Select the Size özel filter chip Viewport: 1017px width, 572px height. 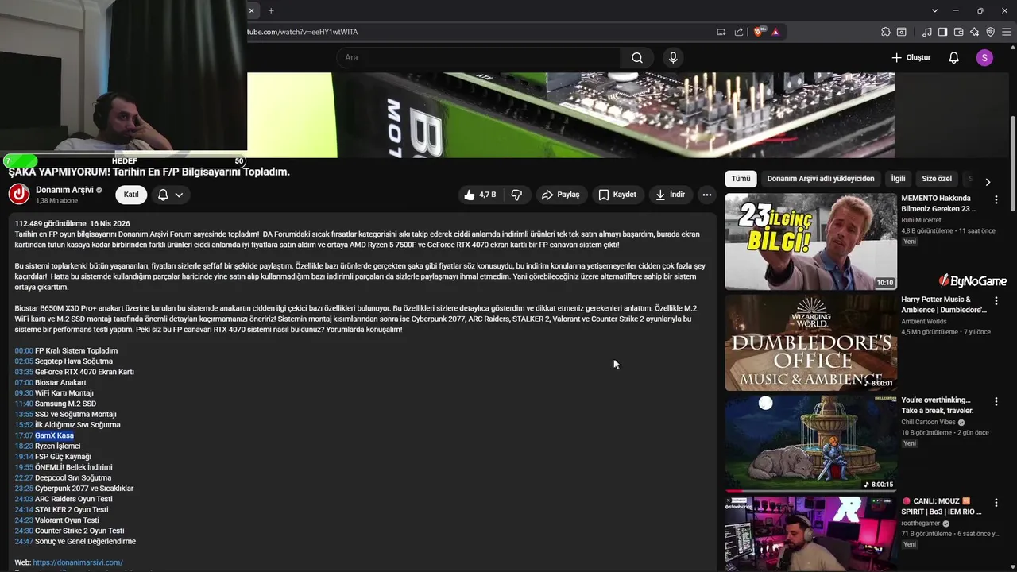click(x=937, y=179)
